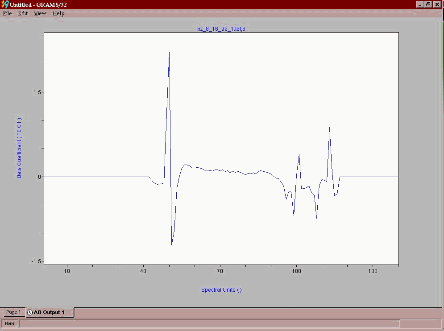444x331 pixels.
Task: Open the View menu
Action: pos(39,13)
